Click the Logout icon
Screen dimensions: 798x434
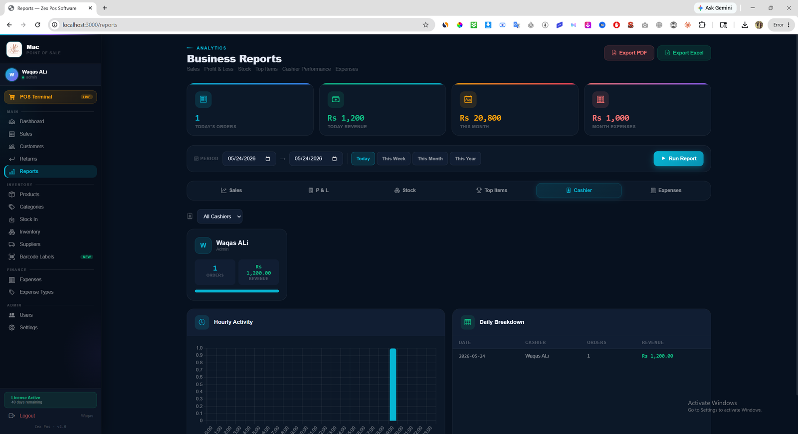click(x=12, y=416)
